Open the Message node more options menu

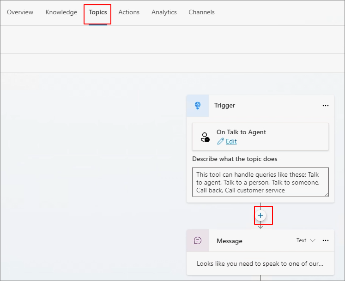point(326,240)
